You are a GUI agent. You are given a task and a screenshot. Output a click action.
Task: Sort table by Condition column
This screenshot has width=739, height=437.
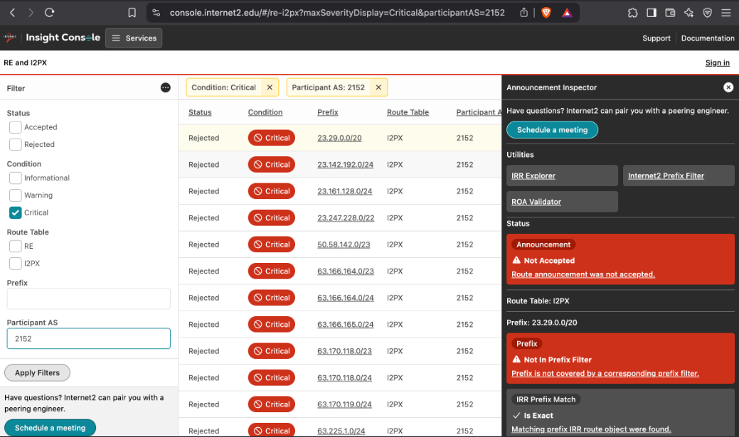click(x=265, y=112)
